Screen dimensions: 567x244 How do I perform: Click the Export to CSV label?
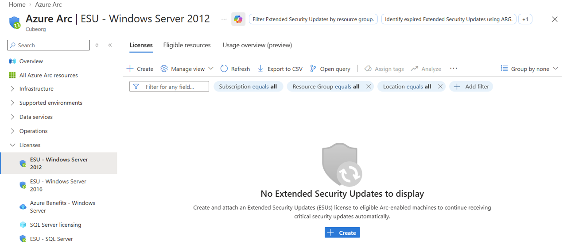click(x=285, y=69)
